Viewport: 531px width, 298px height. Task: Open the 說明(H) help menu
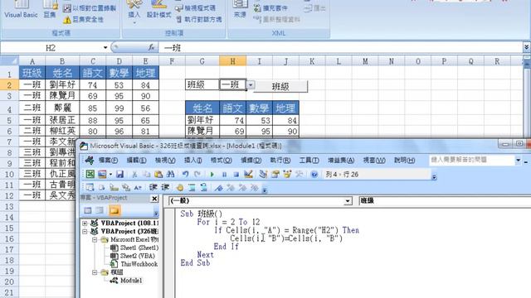click(x=404, y=161)
